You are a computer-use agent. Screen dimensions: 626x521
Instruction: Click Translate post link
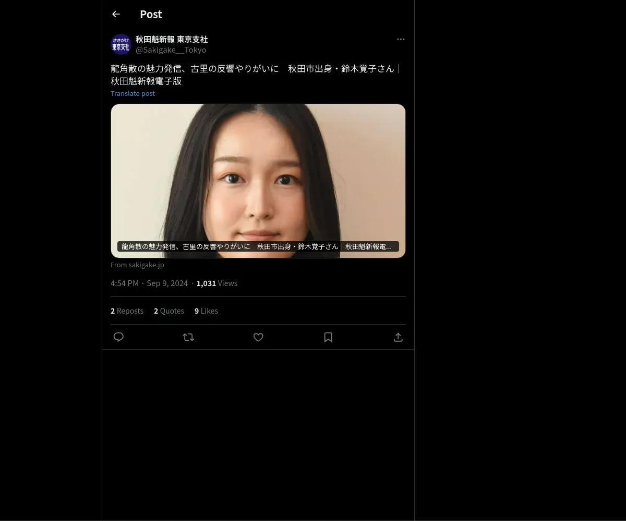pos(133,93)
